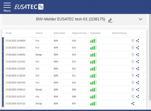The image size is (151, 111).
Task: Share the 12:22:03 entry
Action: (x=137, y=69)
